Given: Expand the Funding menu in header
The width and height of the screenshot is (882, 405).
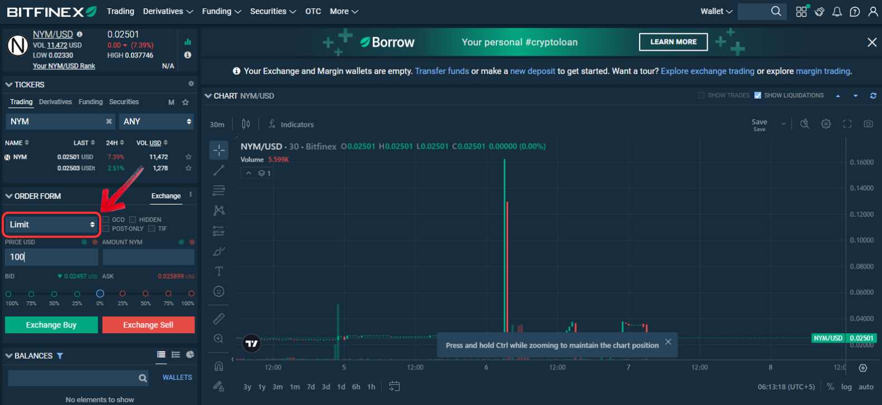Looking at the screenshot, I should click(221, 11).
